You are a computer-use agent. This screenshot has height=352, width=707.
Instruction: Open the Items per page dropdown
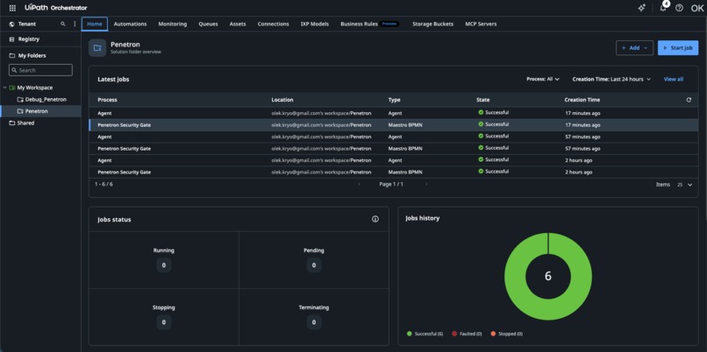[x=684, y=185]
